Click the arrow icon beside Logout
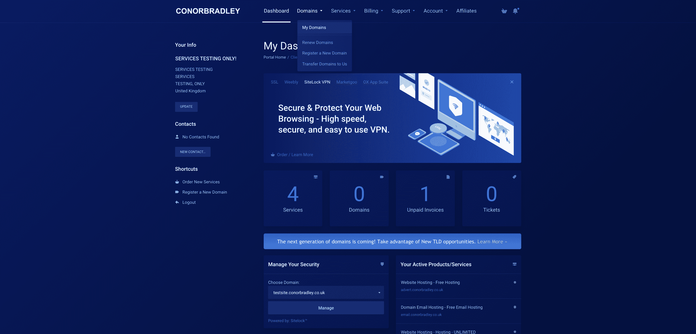Image resolution: width=696 pixels, height=334 pixels. coord(177,202)
